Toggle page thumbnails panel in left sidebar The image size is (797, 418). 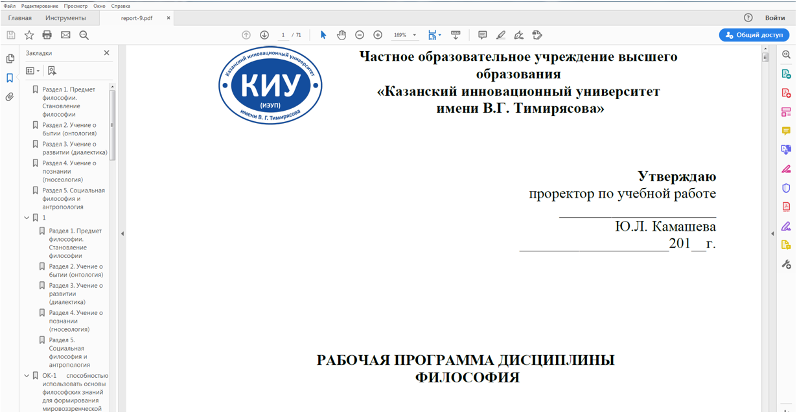pos(10,59)
